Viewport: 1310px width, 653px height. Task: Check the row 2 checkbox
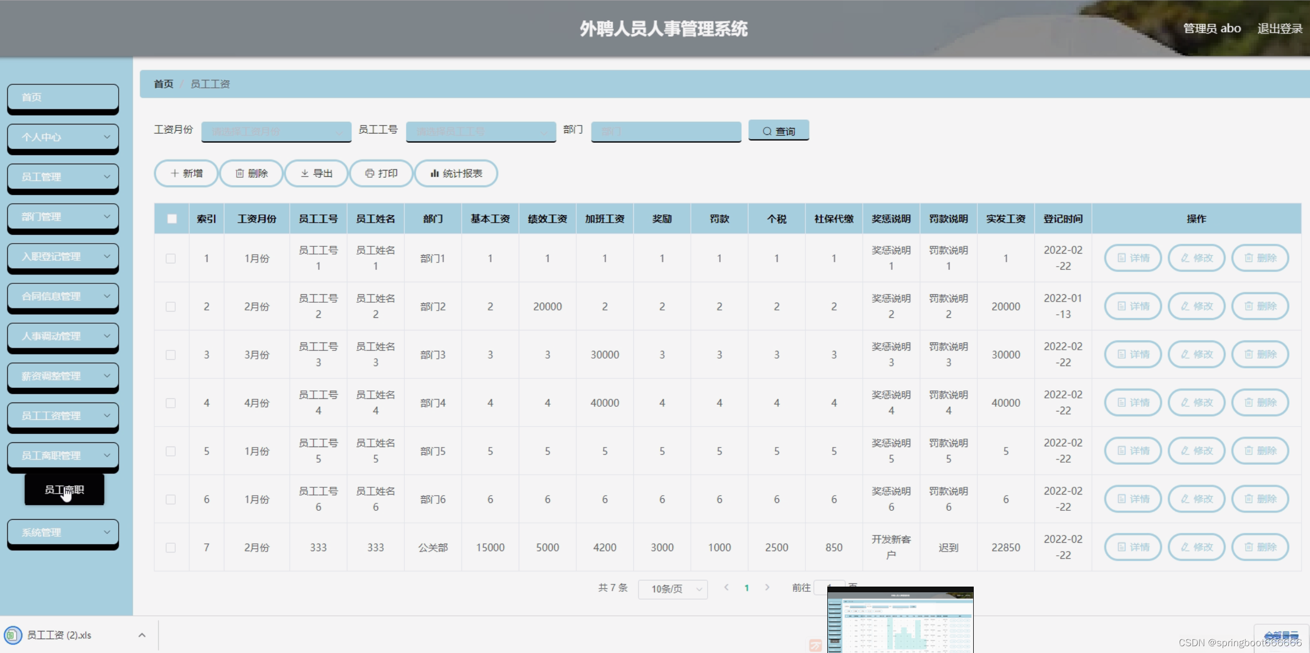pos(170,307)
